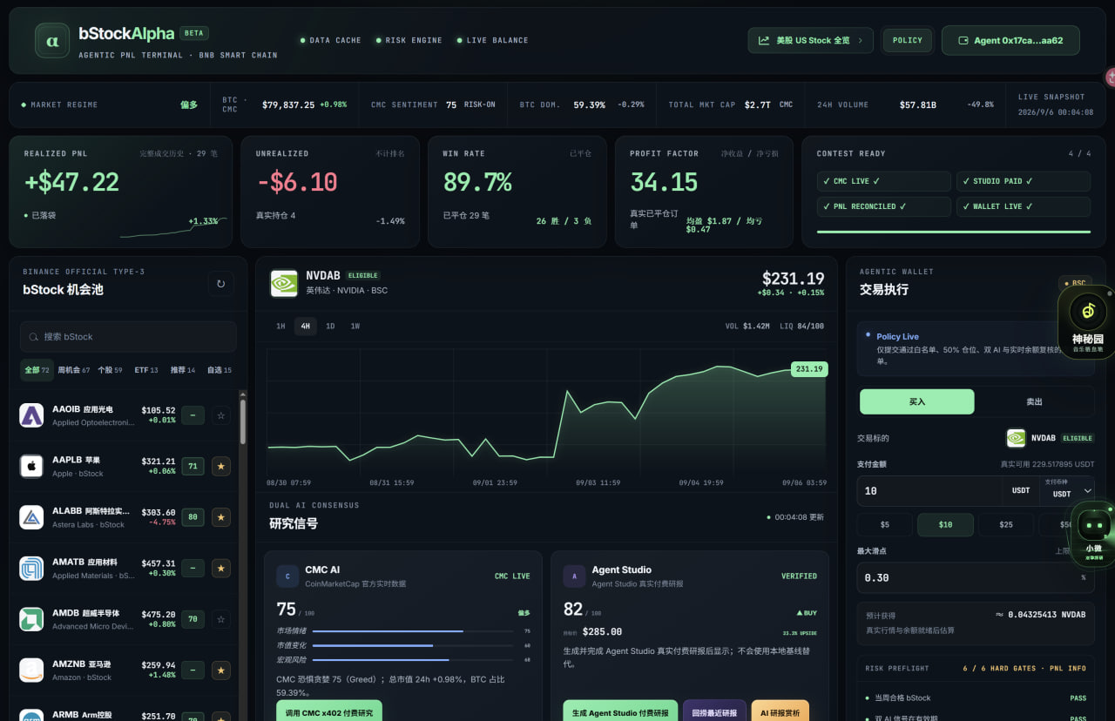Click the bStock list vertical scrollbar
This screenshot has height=721, width=1115.
[x=243, y=422]
